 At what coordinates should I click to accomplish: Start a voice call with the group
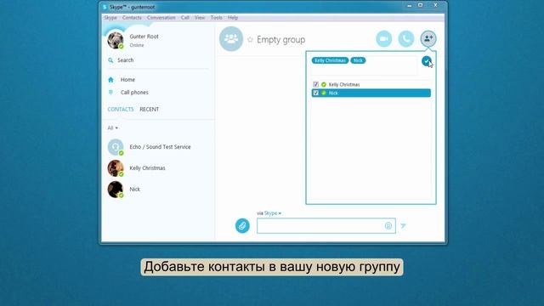click(x=406, y=39)
